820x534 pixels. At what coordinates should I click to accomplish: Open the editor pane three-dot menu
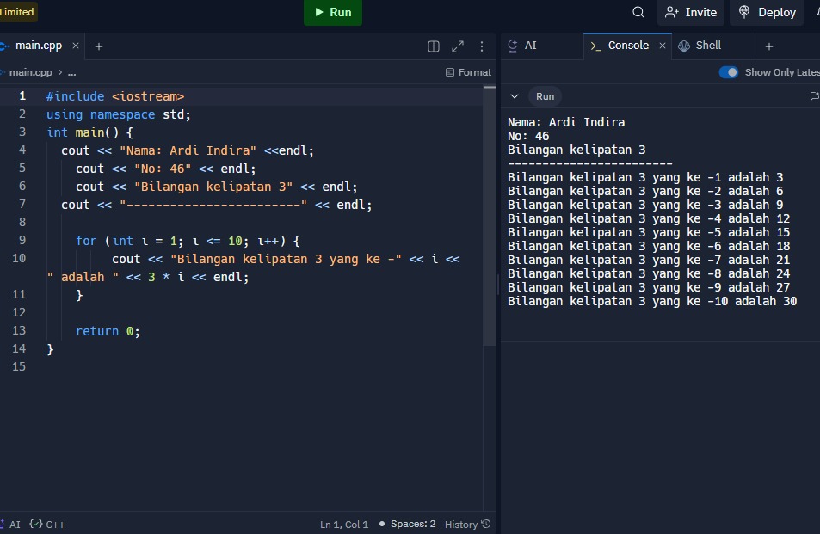click(482, 46)
